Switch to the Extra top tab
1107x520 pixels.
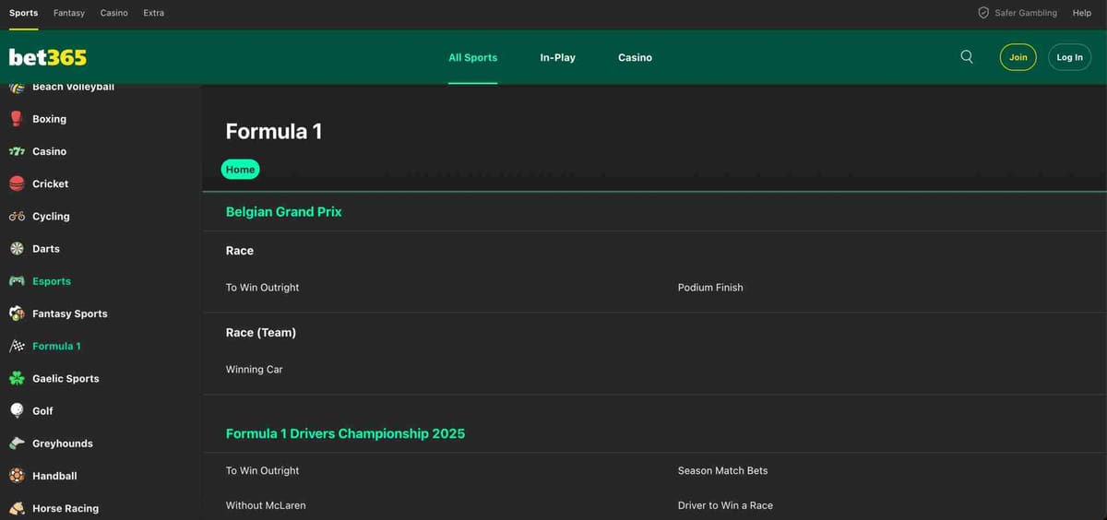(x=153, y=13)
